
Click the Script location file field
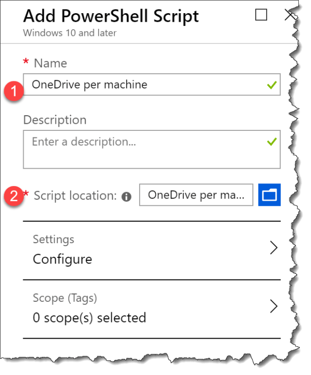(196, 195)
